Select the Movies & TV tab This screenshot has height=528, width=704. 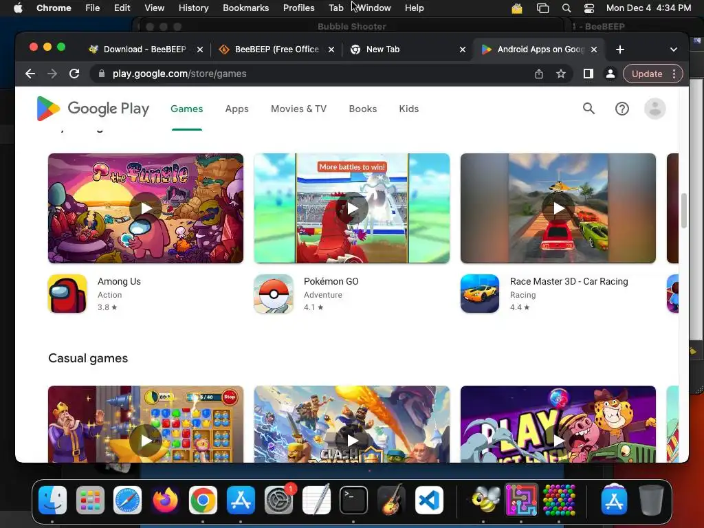[x=298, y=109]
